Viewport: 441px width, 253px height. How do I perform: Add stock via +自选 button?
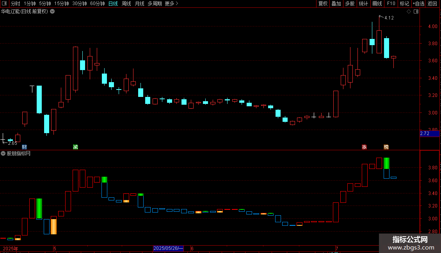[418, 4]
